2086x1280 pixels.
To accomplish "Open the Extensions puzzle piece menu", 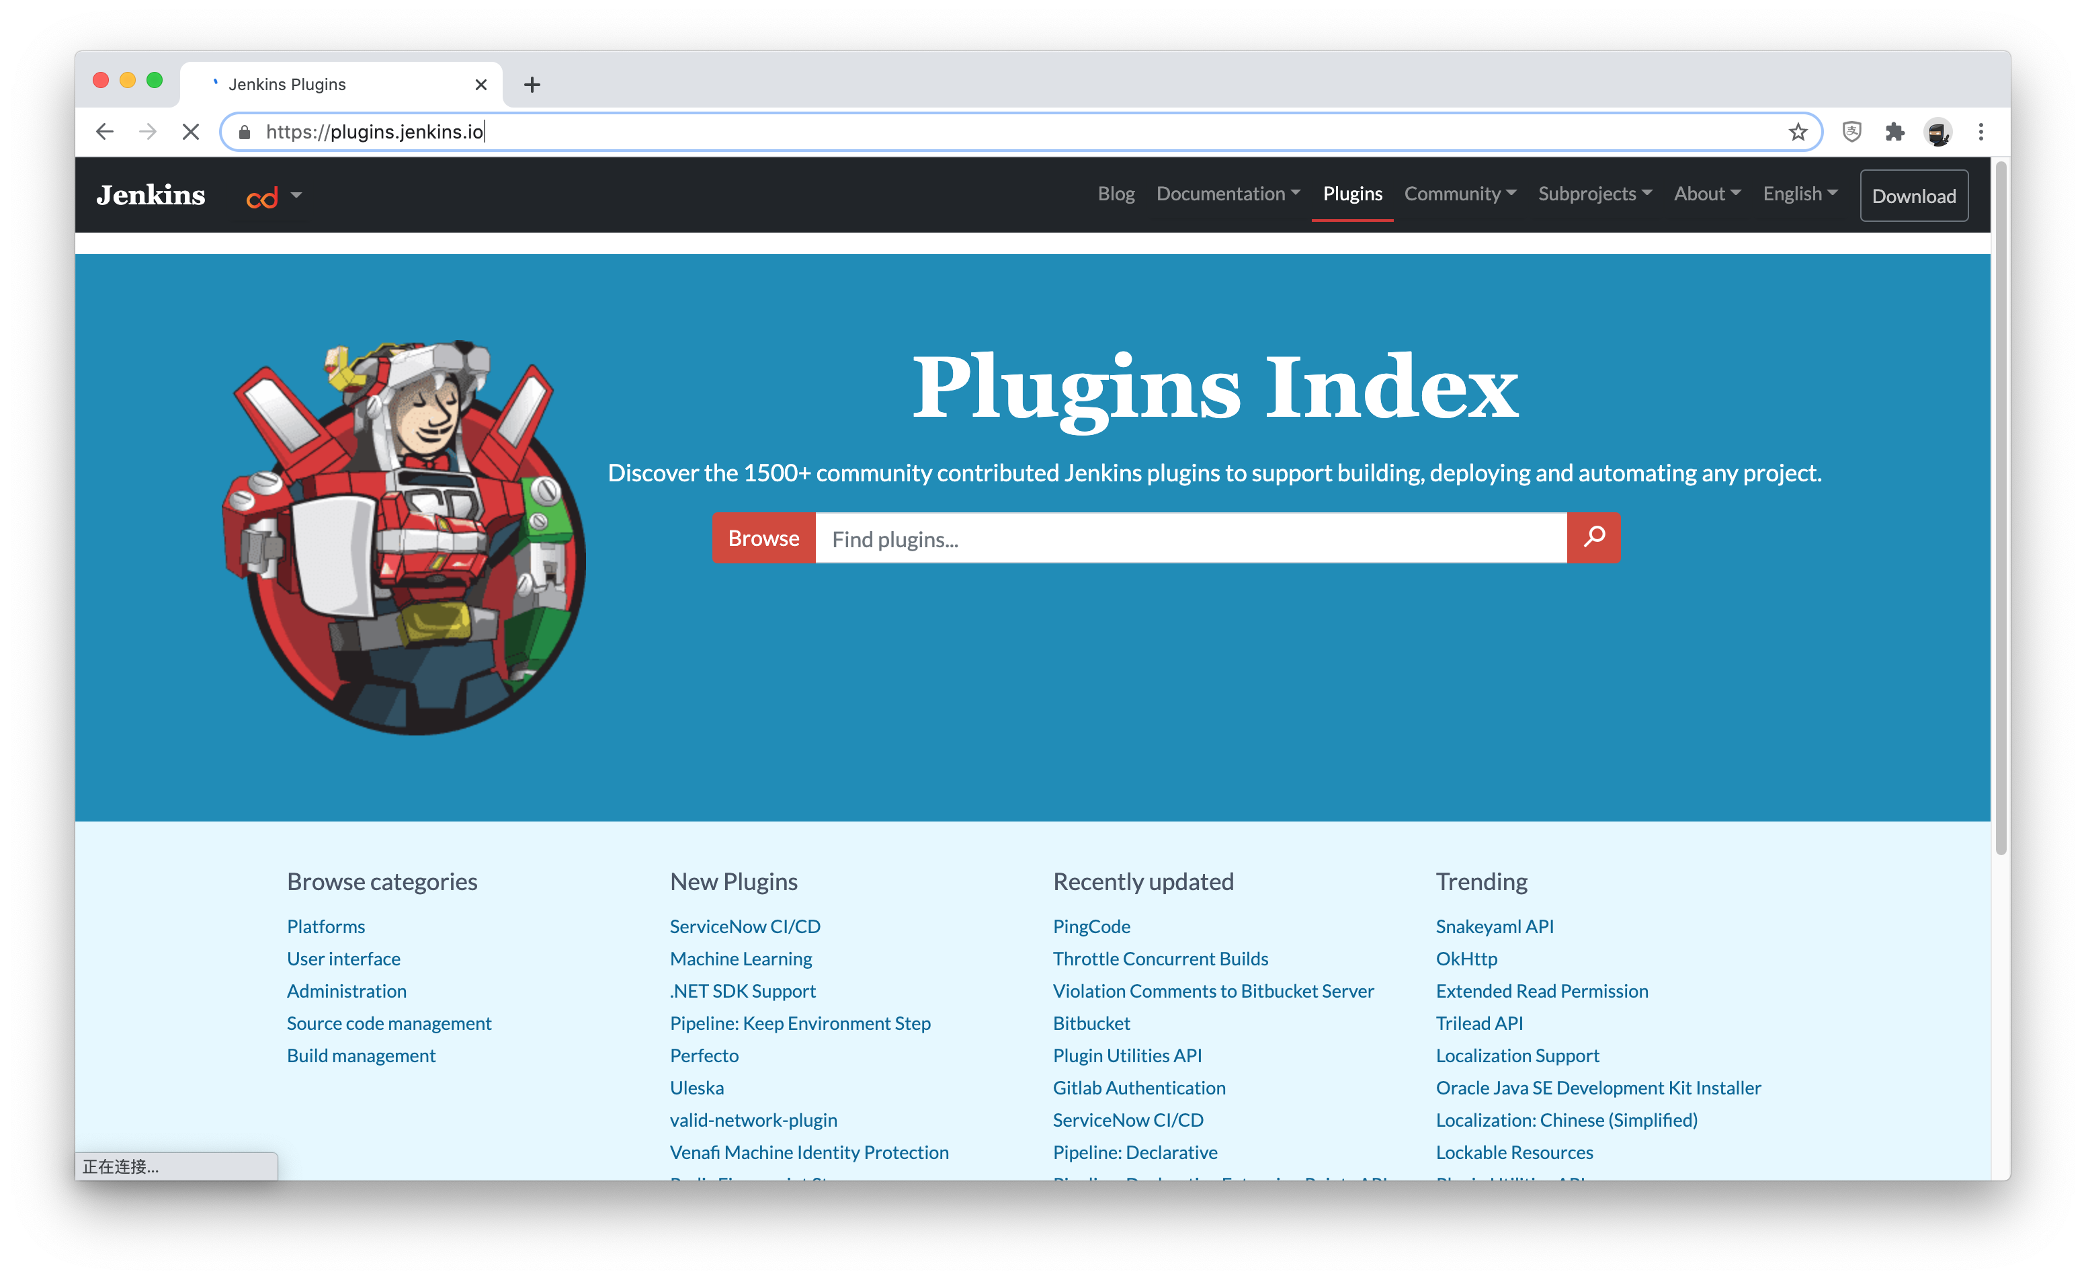I will point(1894,131).
